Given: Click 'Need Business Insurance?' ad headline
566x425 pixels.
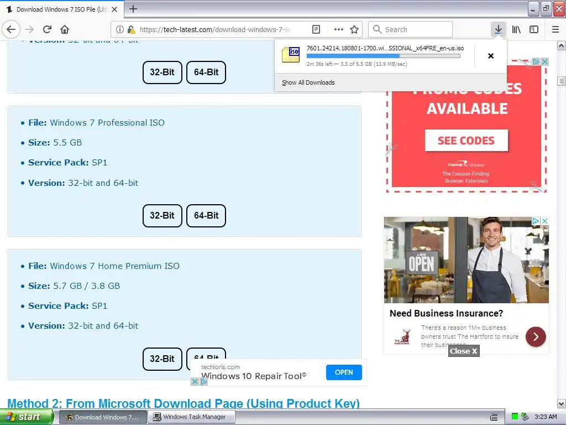Looking at the screenshot, I should pos(446,313).
